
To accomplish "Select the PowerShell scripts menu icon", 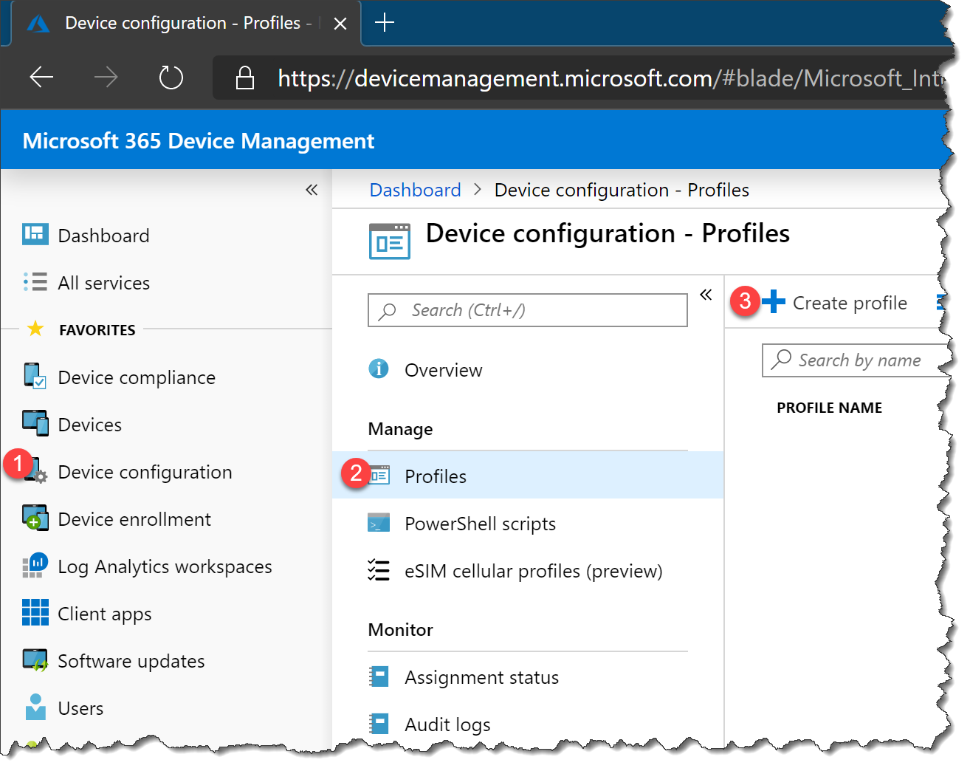I will pos(379,523).
